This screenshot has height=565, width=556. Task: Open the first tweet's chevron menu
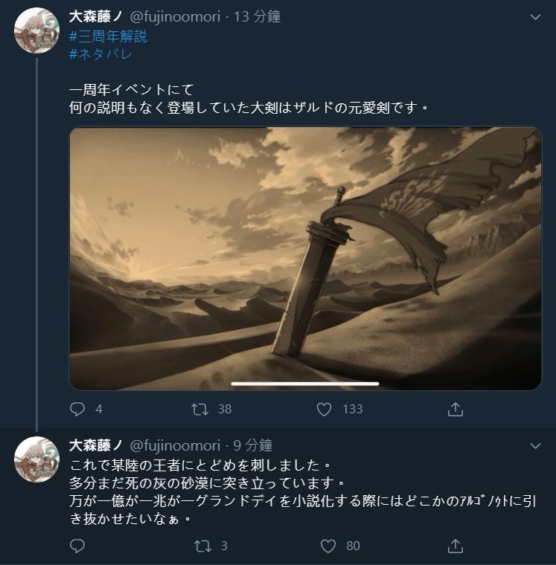point(535,17)
